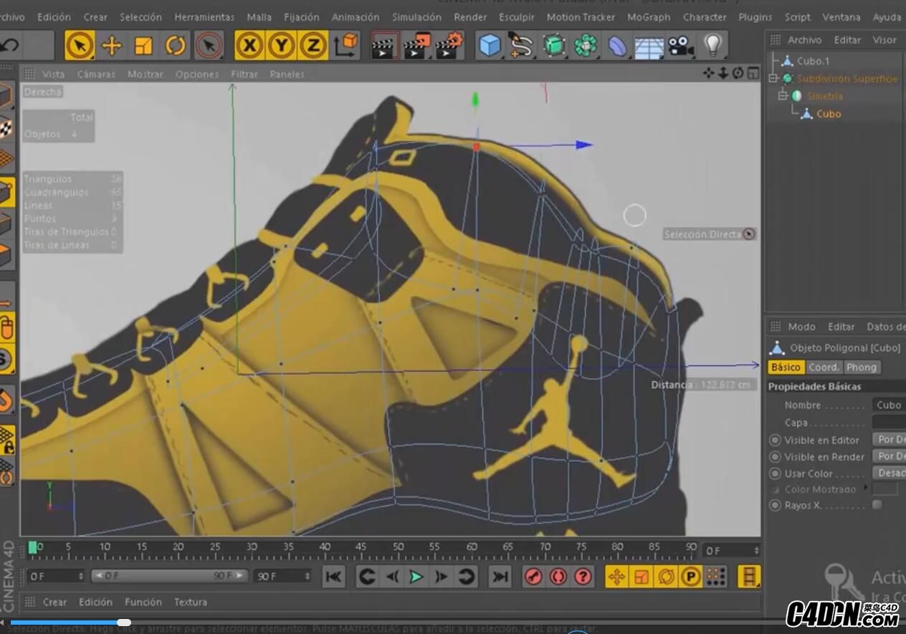Viewport: 906px width, 634px height.
Task: Toggle Y axis lock
Action: (281, 46)
